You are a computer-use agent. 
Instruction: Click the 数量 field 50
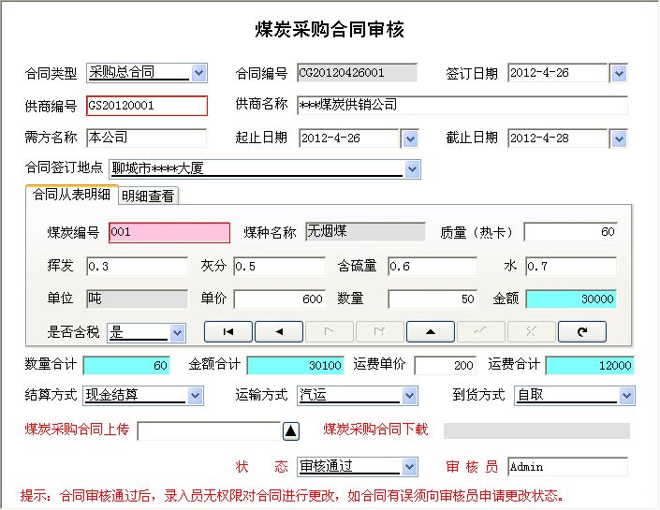point(433,299)
